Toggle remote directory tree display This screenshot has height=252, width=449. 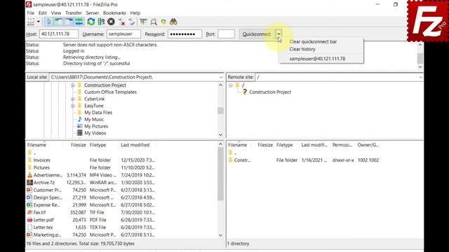[69, 22]
